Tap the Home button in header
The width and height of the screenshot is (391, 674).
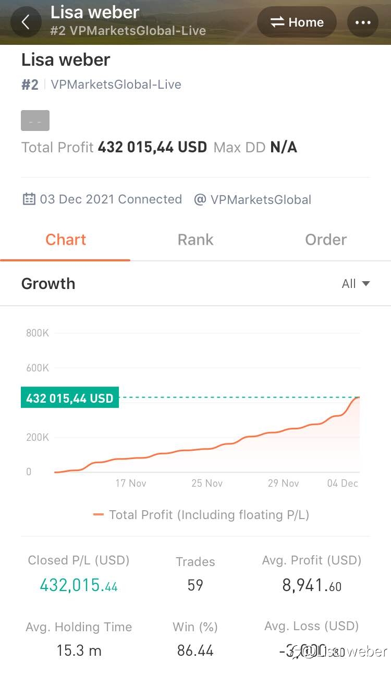tap(297, 22)
